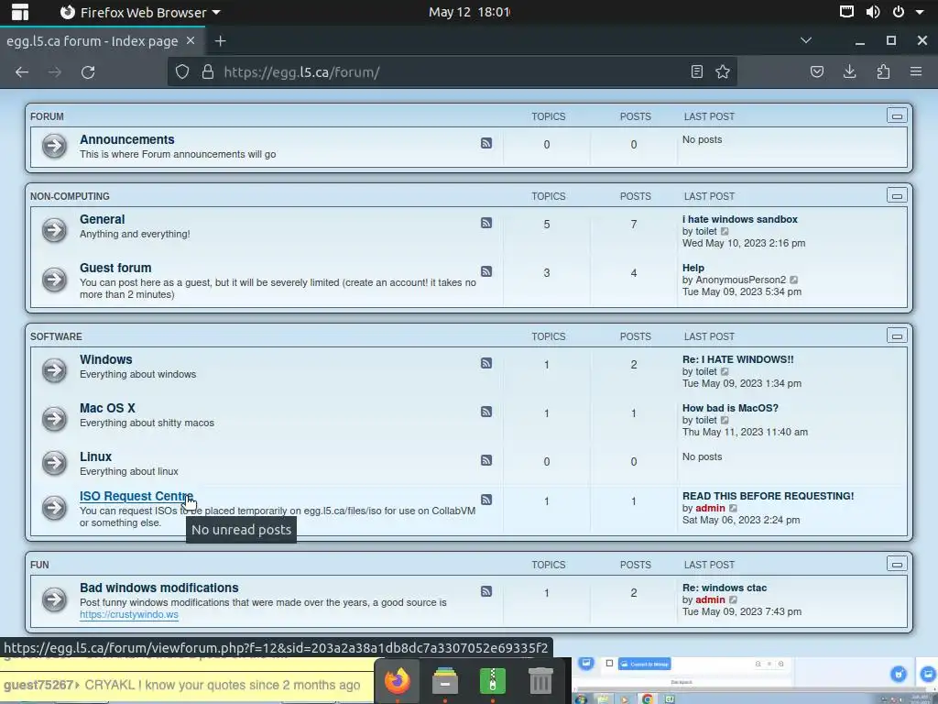Click the Announcements forum status arrow icon
Viewport: 938px width, 704px height.
[x=54, y=146]
